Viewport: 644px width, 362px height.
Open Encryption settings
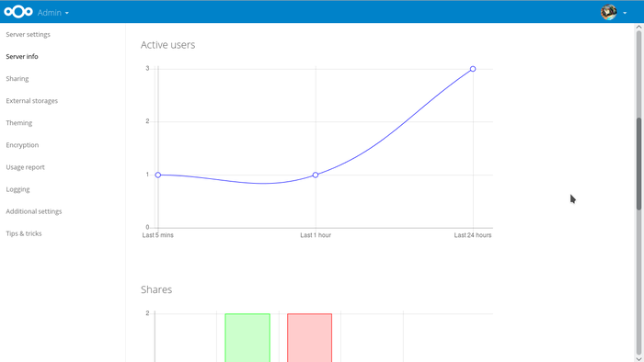pyautogui.click(x=22, y=145)
